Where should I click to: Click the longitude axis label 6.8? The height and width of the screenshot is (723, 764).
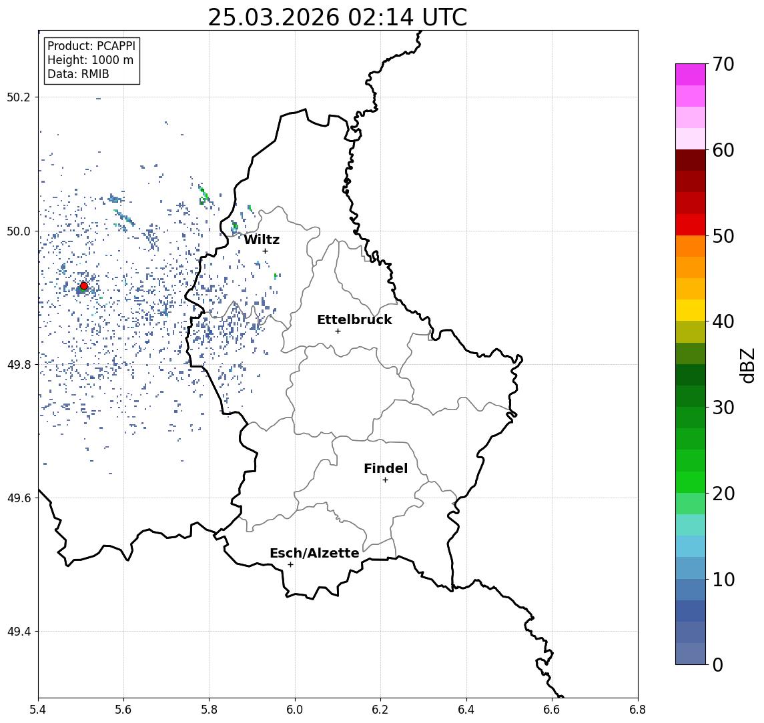pos(638,710)
